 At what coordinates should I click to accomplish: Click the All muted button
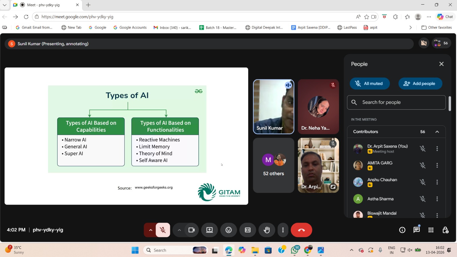(x=370, y=84)
